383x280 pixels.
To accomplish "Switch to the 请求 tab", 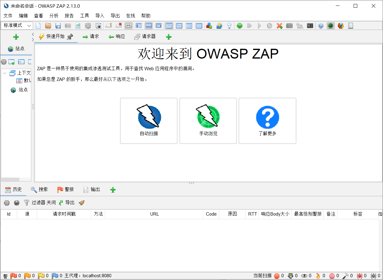I will click(x=91, y=36).
